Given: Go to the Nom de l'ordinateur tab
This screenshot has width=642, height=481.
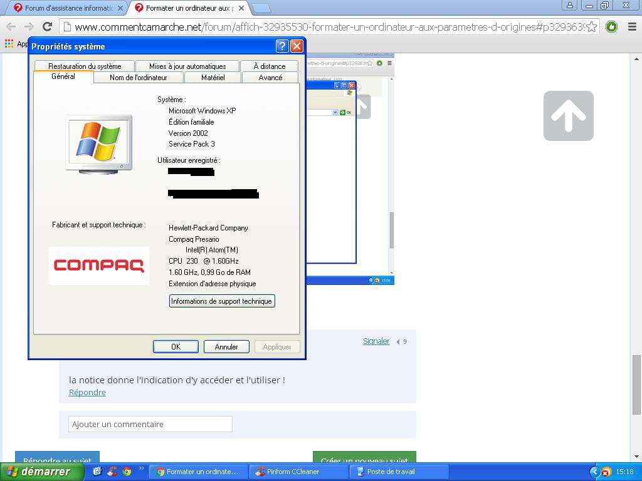Looking at the screenshot, I should pyautogui.click(x=139, y=77).
